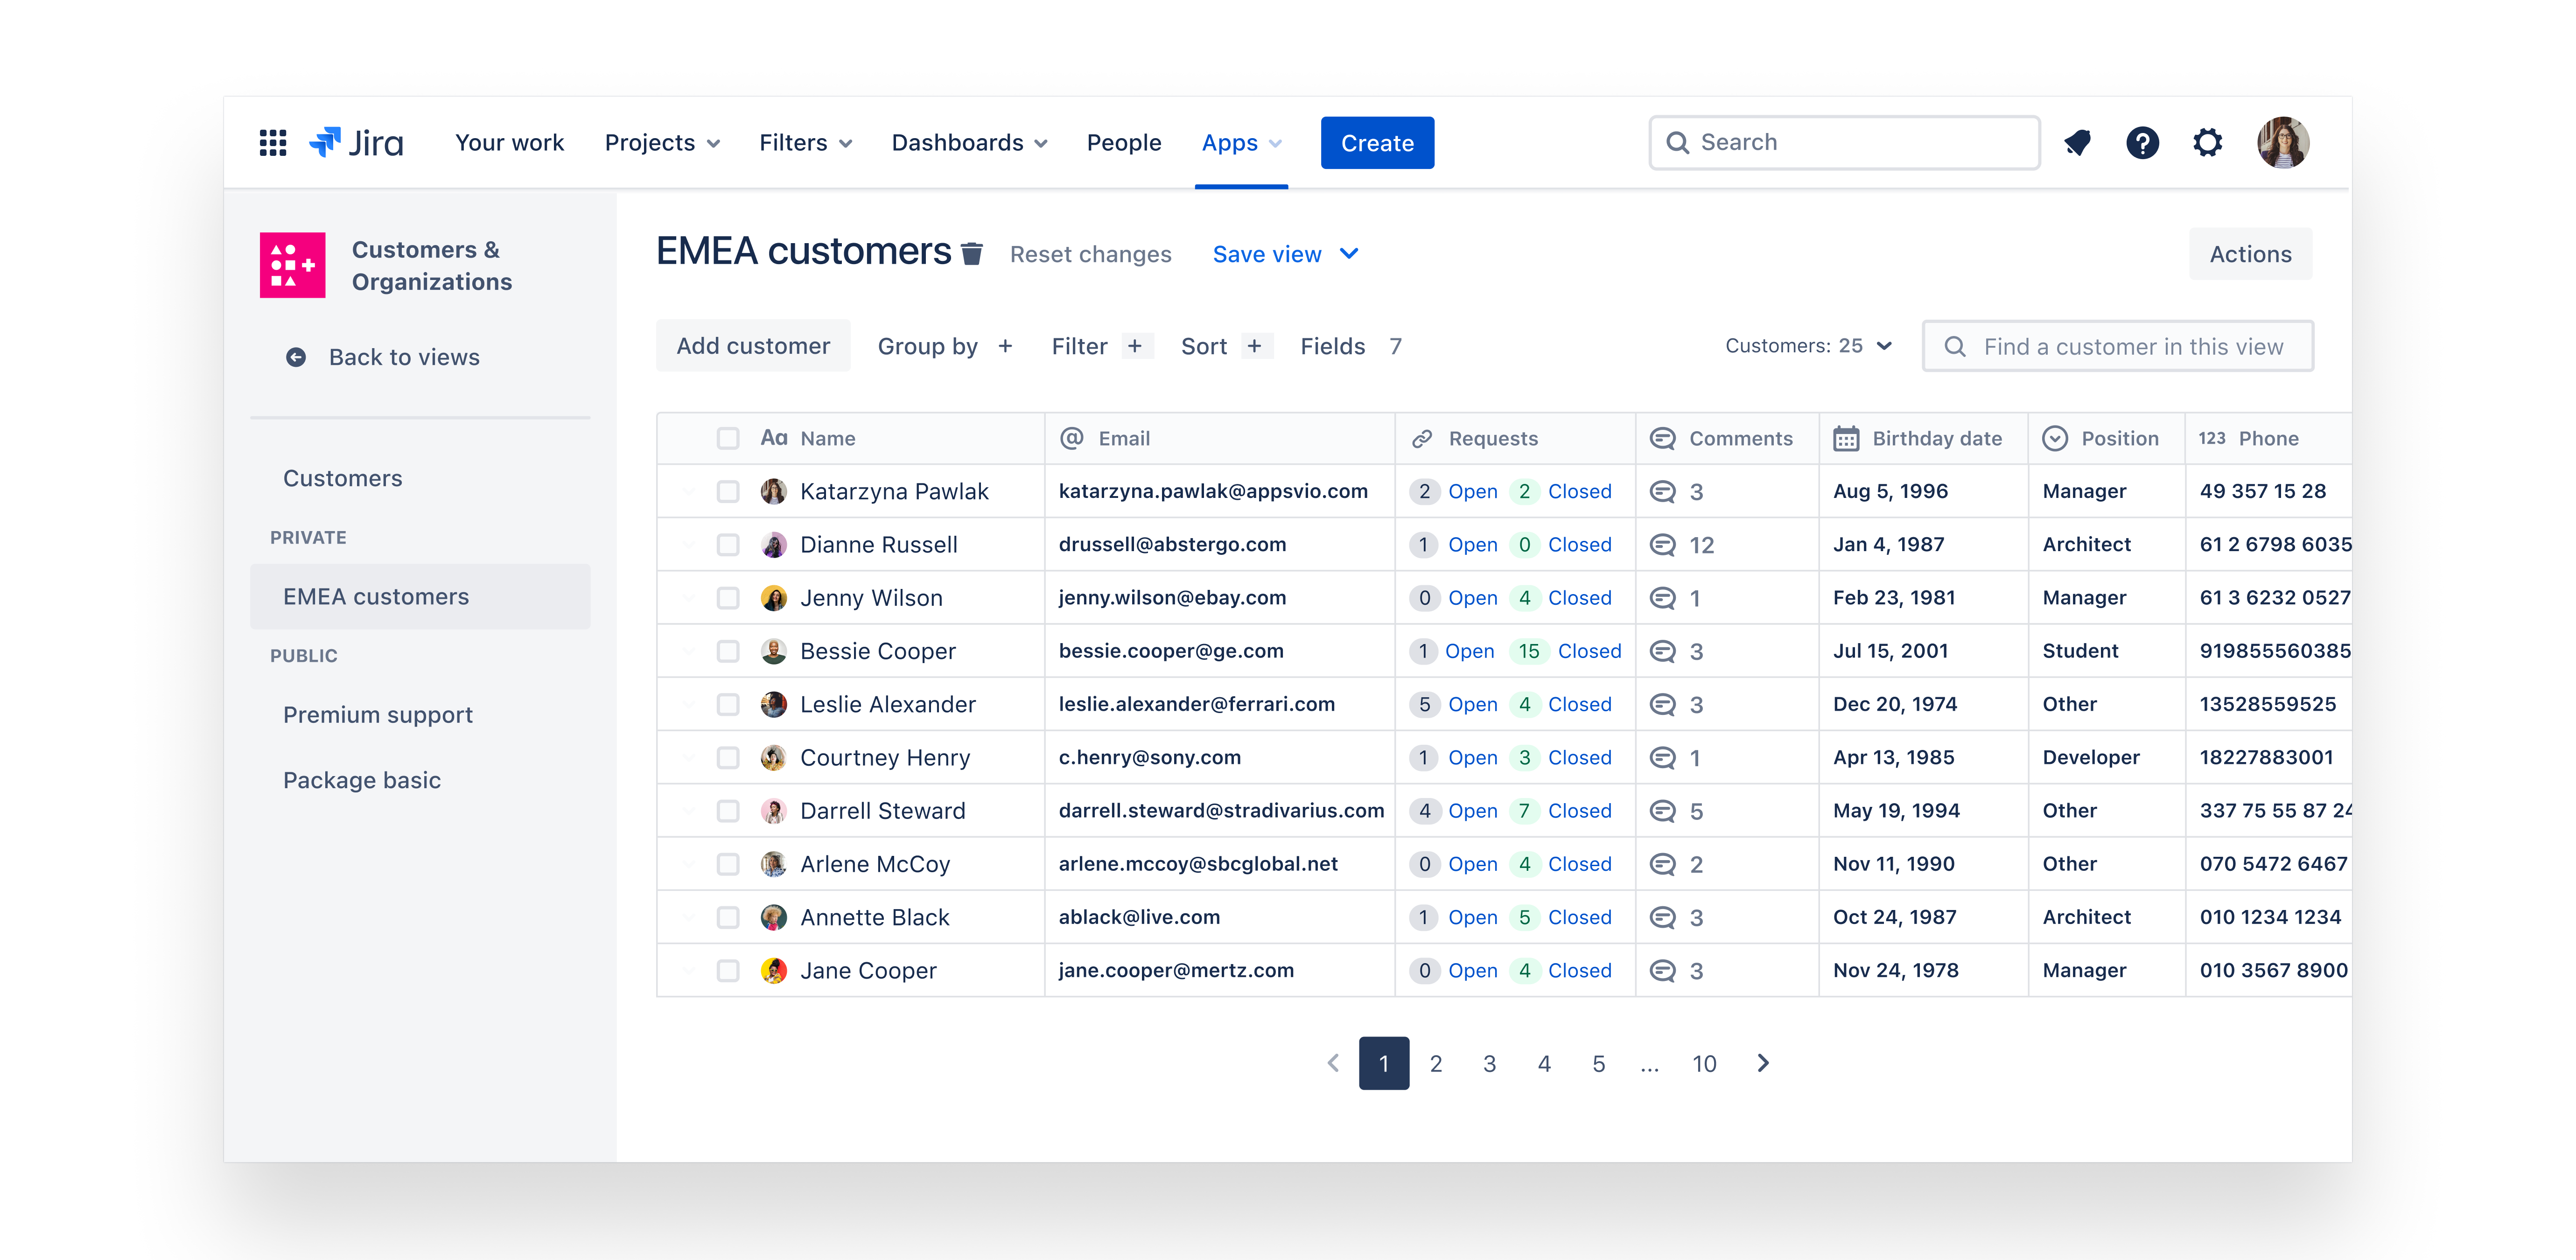Open Premium support view in sidebar
2576x1260 pixels.
tap(378, 715)
